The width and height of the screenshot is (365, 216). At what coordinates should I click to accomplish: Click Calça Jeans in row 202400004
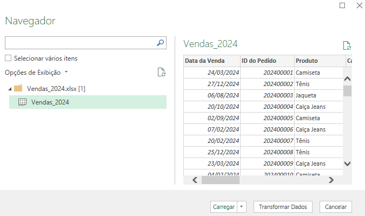point(318,107)
